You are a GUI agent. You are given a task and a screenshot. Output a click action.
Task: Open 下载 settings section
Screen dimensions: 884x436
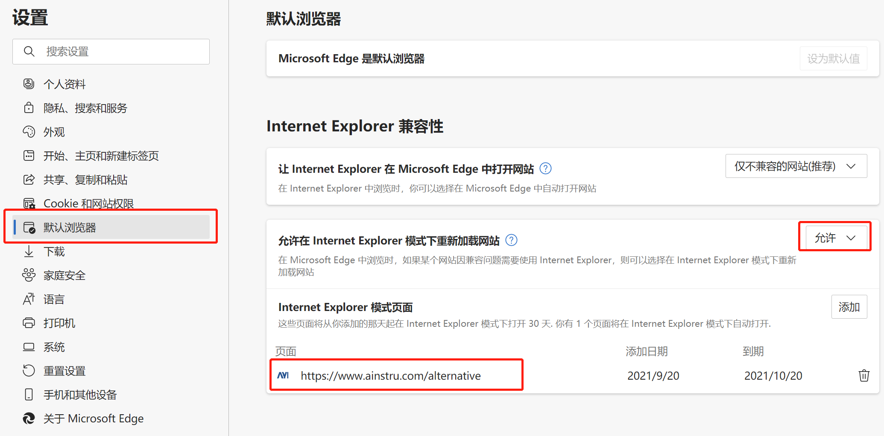click(x=54, y=252)
